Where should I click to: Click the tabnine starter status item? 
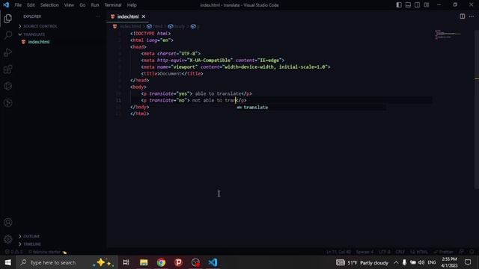click(47, 253)
